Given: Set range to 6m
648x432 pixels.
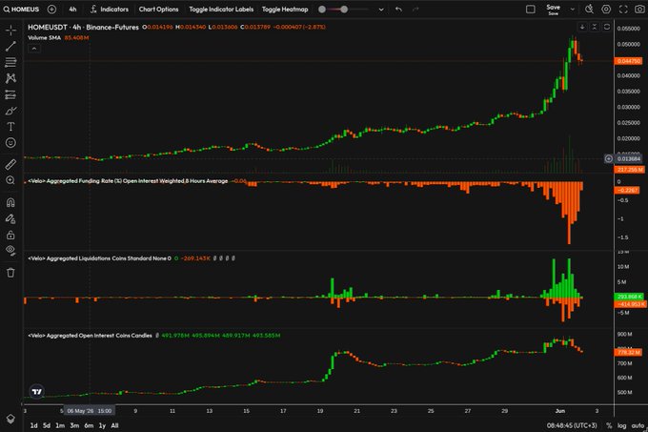Looking at the screenshot, I should pyautogui.click(x=89, y=425).
